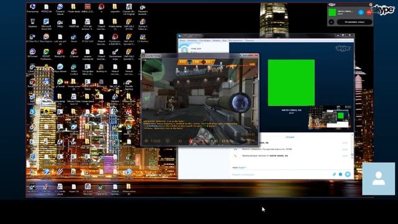Select the CS Warface desktop icon
This screenshot has height=224, width=398.
tap(142, 39)
